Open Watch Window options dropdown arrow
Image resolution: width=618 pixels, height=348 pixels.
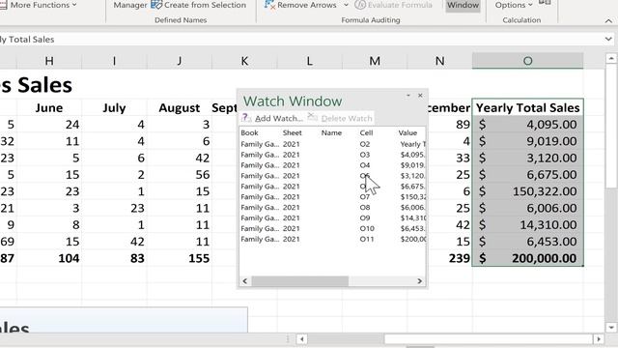[408, 96]
